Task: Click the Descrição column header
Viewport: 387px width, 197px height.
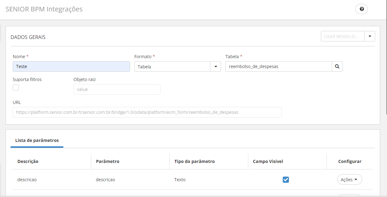Action: pyautogui.click(x=28, y=161)
